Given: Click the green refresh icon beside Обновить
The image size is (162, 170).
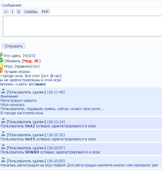Looking at the screenshot, I should pos(1,60).
